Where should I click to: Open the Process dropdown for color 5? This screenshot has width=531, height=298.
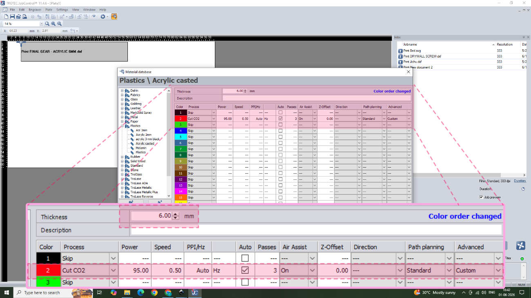coord(214,137)
